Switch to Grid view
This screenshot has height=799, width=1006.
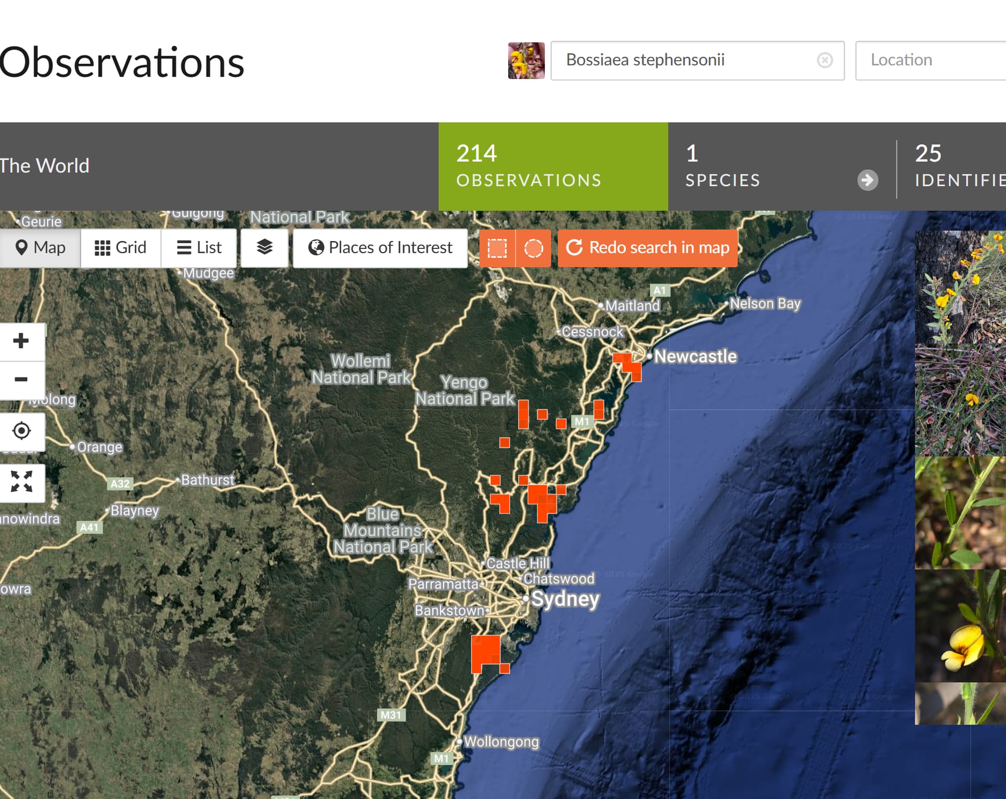121,247
